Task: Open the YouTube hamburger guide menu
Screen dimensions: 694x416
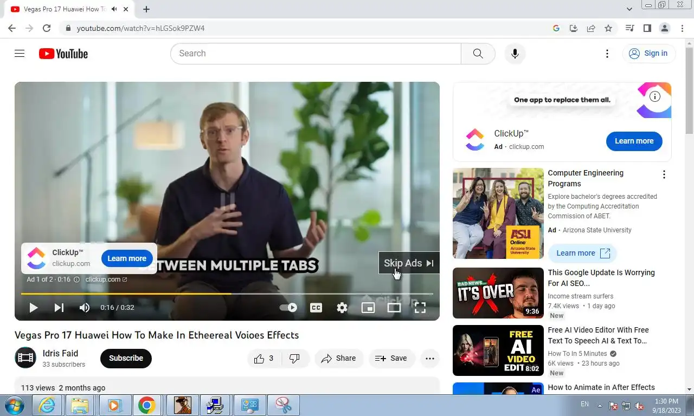Action: pyautogui.click(x=20, y=54)
